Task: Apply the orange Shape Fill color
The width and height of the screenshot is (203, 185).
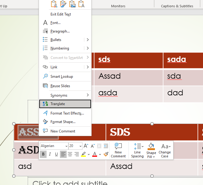Action: 151,147
